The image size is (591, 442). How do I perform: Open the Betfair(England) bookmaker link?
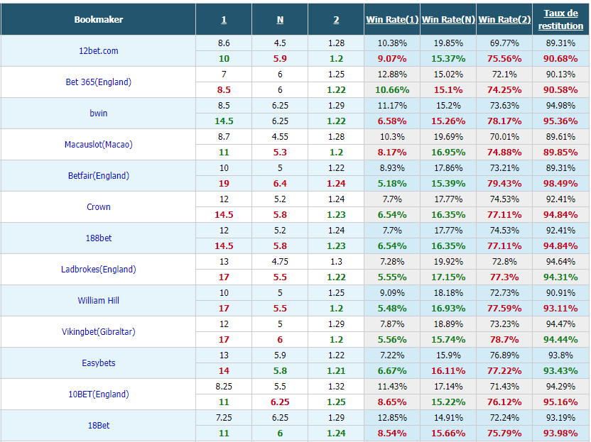[98, 176]
